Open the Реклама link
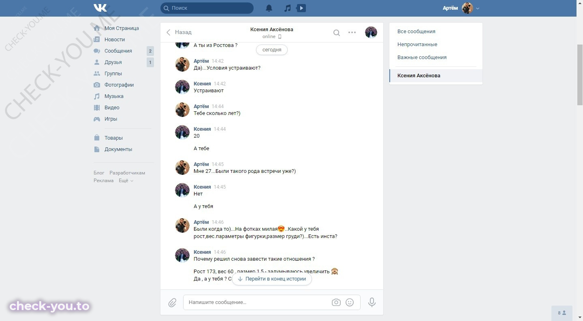583x321 pixels. pos(103,181)
